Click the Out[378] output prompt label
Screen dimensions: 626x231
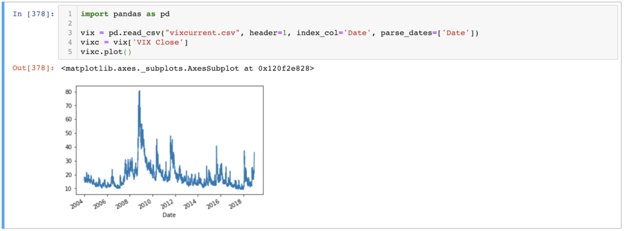(x=34, y=68)
